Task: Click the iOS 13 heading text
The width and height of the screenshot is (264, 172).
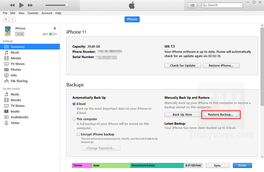Action: tap(170, 46)
